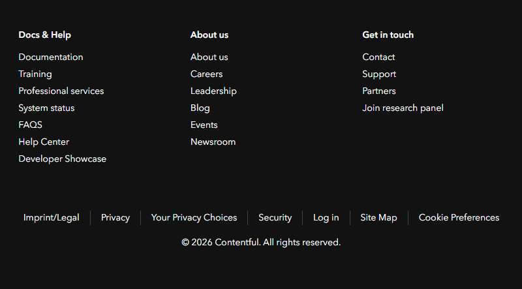The height and width of the screenshot is (289, 522).
Task: Select Your Privacy Choices
Action: [x=194, y=218]
